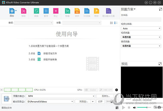
Task: Expand the Auto video resolution dropdown
Action: coord(141,28)
